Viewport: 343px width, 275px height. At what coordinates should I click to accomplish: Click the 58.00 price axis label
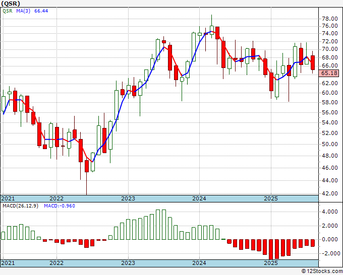click(x=330, y=102)
